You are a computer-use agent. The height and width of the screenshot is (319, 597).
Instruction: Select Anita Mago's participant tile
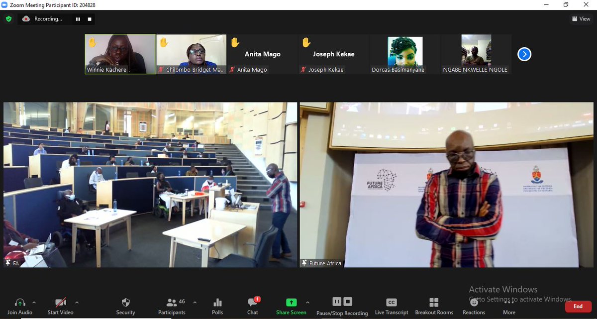[x=262, y=54]
